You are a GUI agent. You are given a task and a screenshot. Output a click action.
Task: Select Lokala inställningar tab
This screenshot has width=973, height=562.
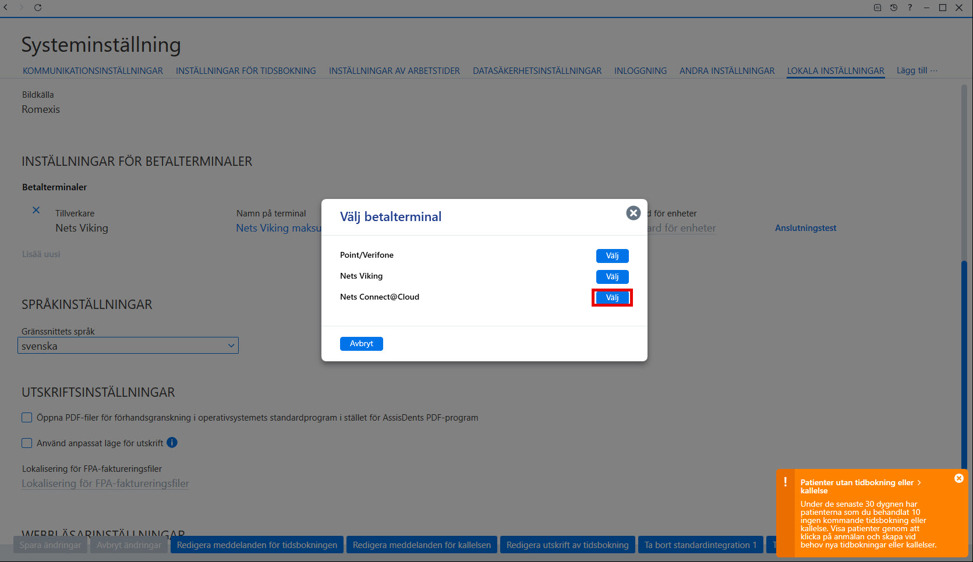[836, 71]
